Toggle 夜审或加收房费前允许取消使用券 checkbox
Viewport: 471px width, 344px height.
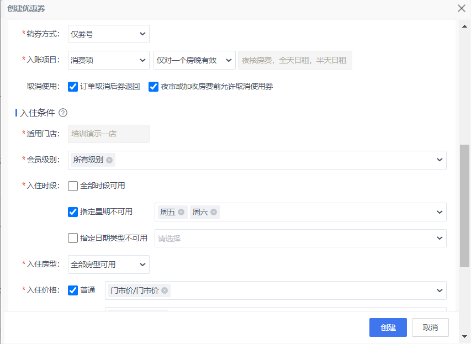pos(153,87)
